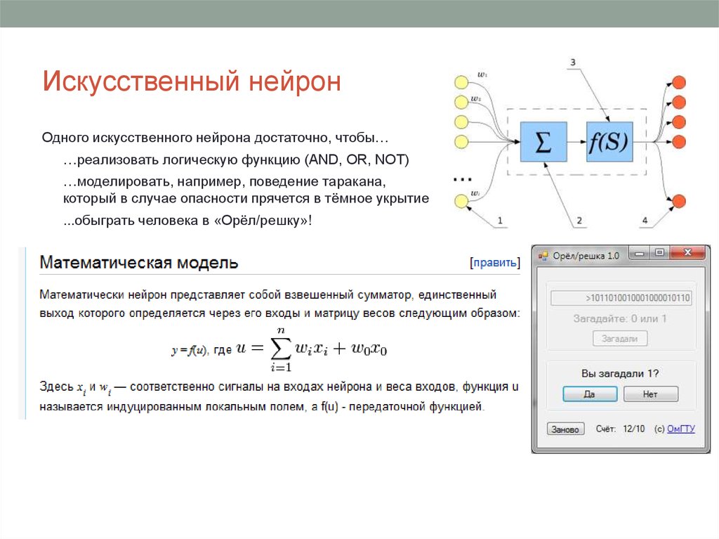Click the topmost yellow input node
Viewport: 719px width, 539px height.
(x=461, y=82)
